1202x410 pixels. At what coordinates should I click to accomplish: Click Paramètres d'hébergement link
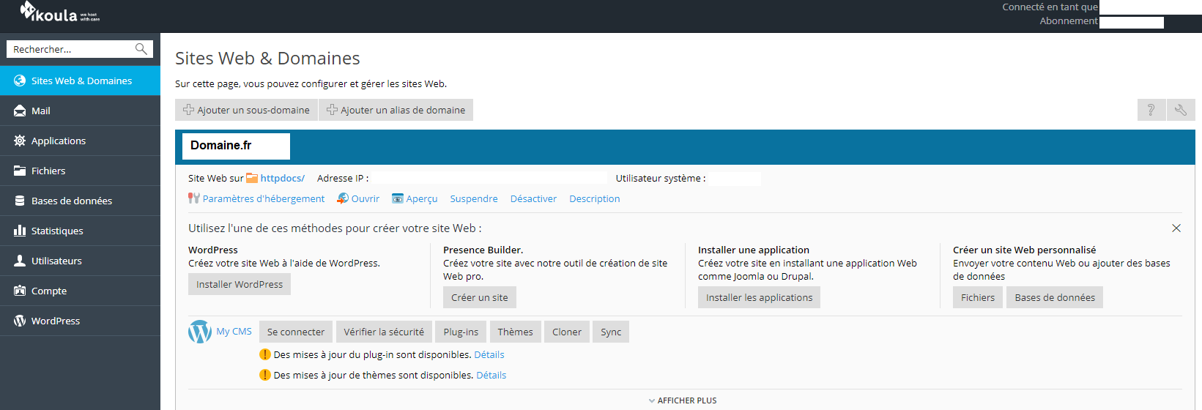(264, 198)
